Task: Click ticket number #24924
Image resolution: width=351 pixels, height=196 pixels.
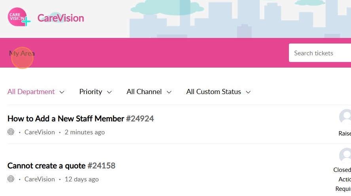Action: pyautogui.click(x=140, y=119)
